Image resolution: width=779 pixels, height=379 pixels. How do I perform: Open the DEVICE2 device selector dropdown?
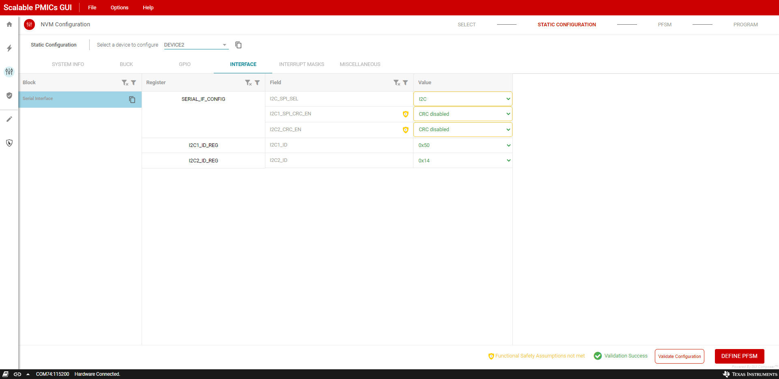[x=196, y=45]
